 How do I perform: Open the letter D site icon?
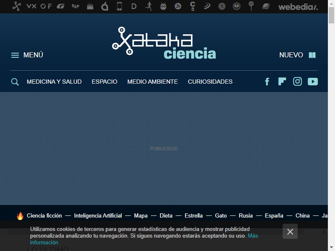[x=134, y=6]
